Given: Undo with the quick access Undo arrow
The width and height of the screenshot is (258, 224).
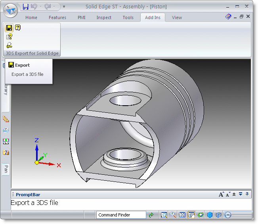Looking at the screenshot, I should 34,7.
